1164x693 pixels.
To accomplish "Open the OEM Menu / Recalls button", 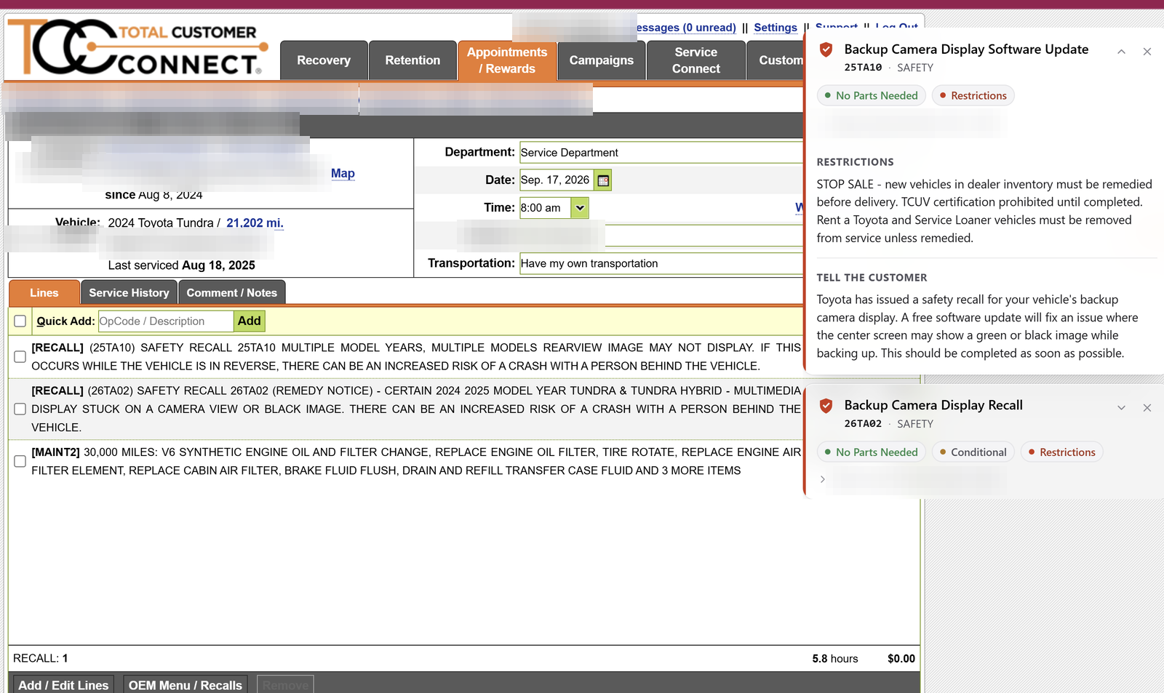I will 186,685.
